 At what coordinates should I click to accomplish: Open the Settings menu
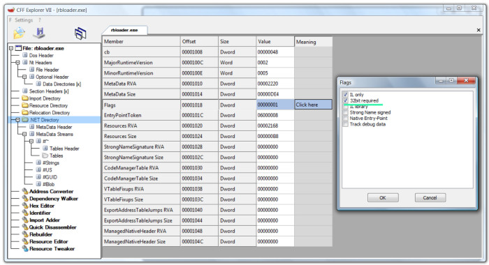point(24,20)
